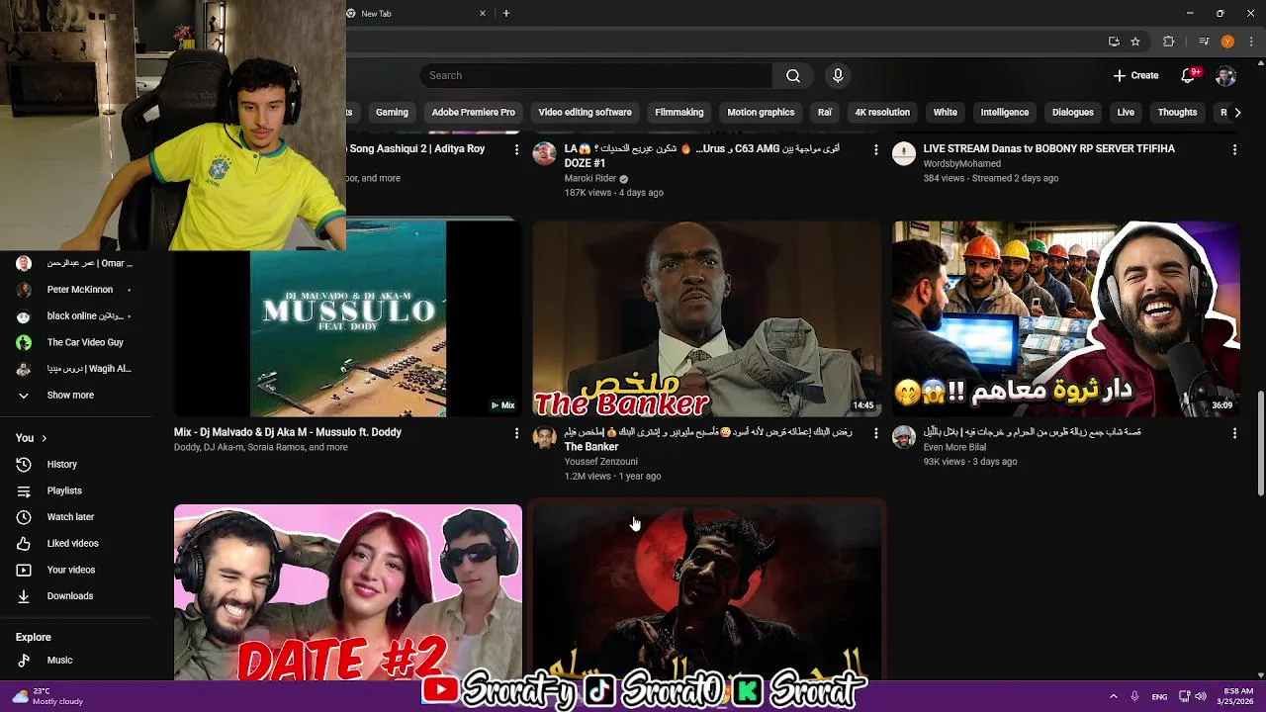Click the install app icon in address bar

(x=1114, y=42)
